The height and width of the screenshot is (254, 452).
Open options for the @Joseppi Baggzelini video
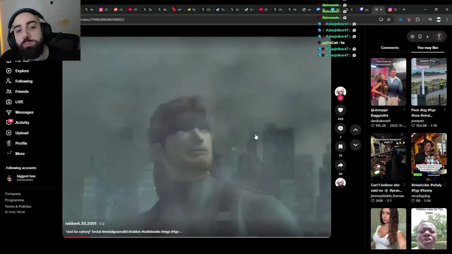tap(404, 110)
